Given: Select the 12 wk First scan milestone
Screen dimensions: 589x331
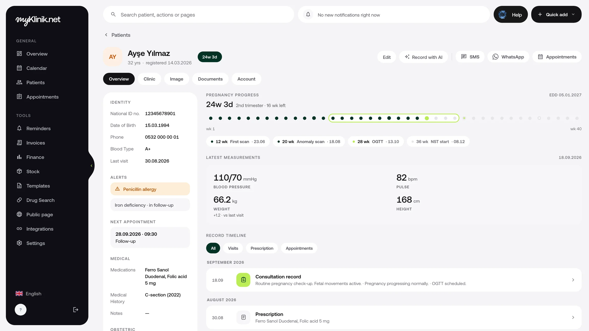Looking at the screenshot, I should tap(238, 141).
